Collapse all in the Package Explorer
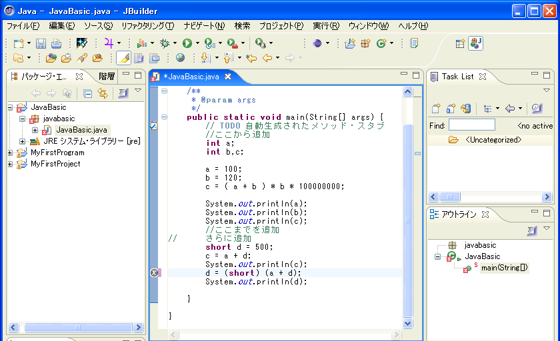The width and height of the screenshot is (560, 341). [88, 93]
